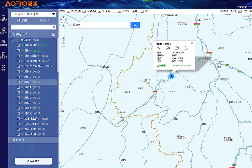Click the clear-map icon at top right
This screenshot has width=252, height=168.
pyautogui.click(x=246, y=11)
